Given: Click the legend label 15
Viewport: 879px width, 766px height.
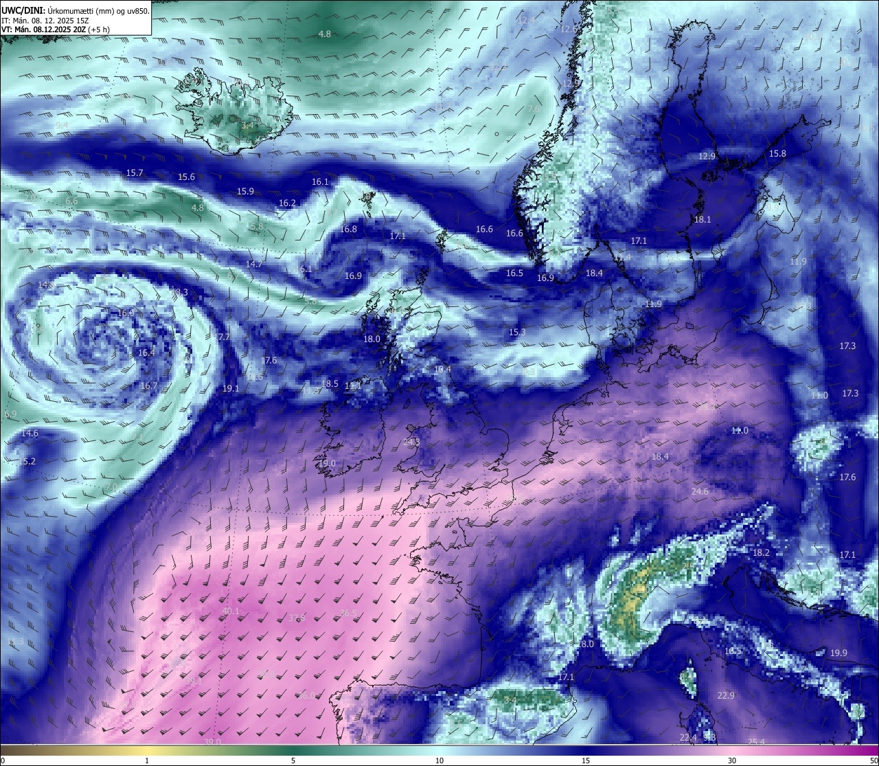Looking at the screenshot, I should pos(586,761).
